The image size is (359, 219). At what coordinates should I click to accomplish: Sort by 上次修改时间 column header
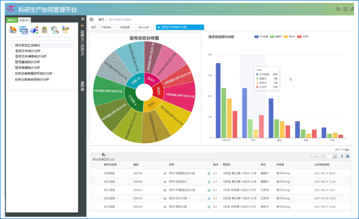(x=322, y=164)
